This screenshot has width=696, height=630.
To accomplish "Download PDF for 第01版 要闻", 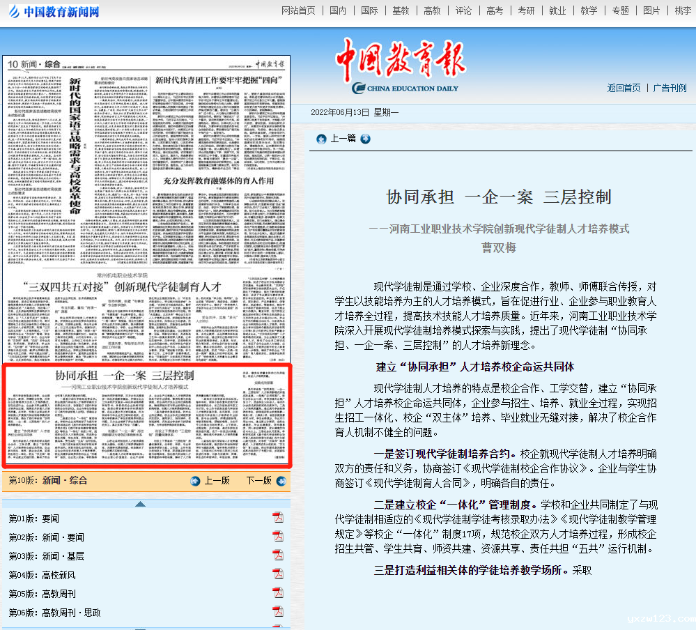I will tap(278, 518).
